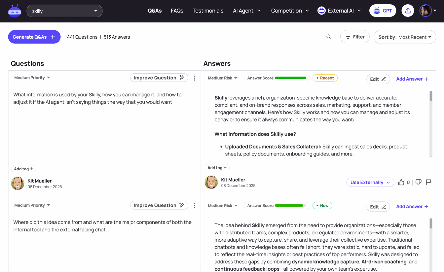Click the robot logo icon in header
This screenshot has height=272, width=444.
[15, 11]
